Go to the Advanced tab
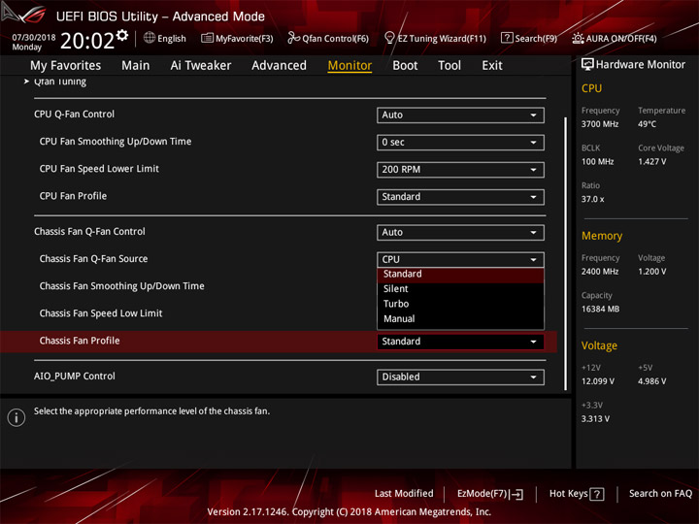 click(x=279, y=66)
